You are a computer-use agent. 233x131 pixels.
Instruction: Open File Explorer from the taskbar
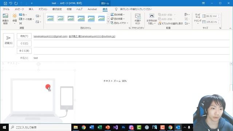coord(76,127)
